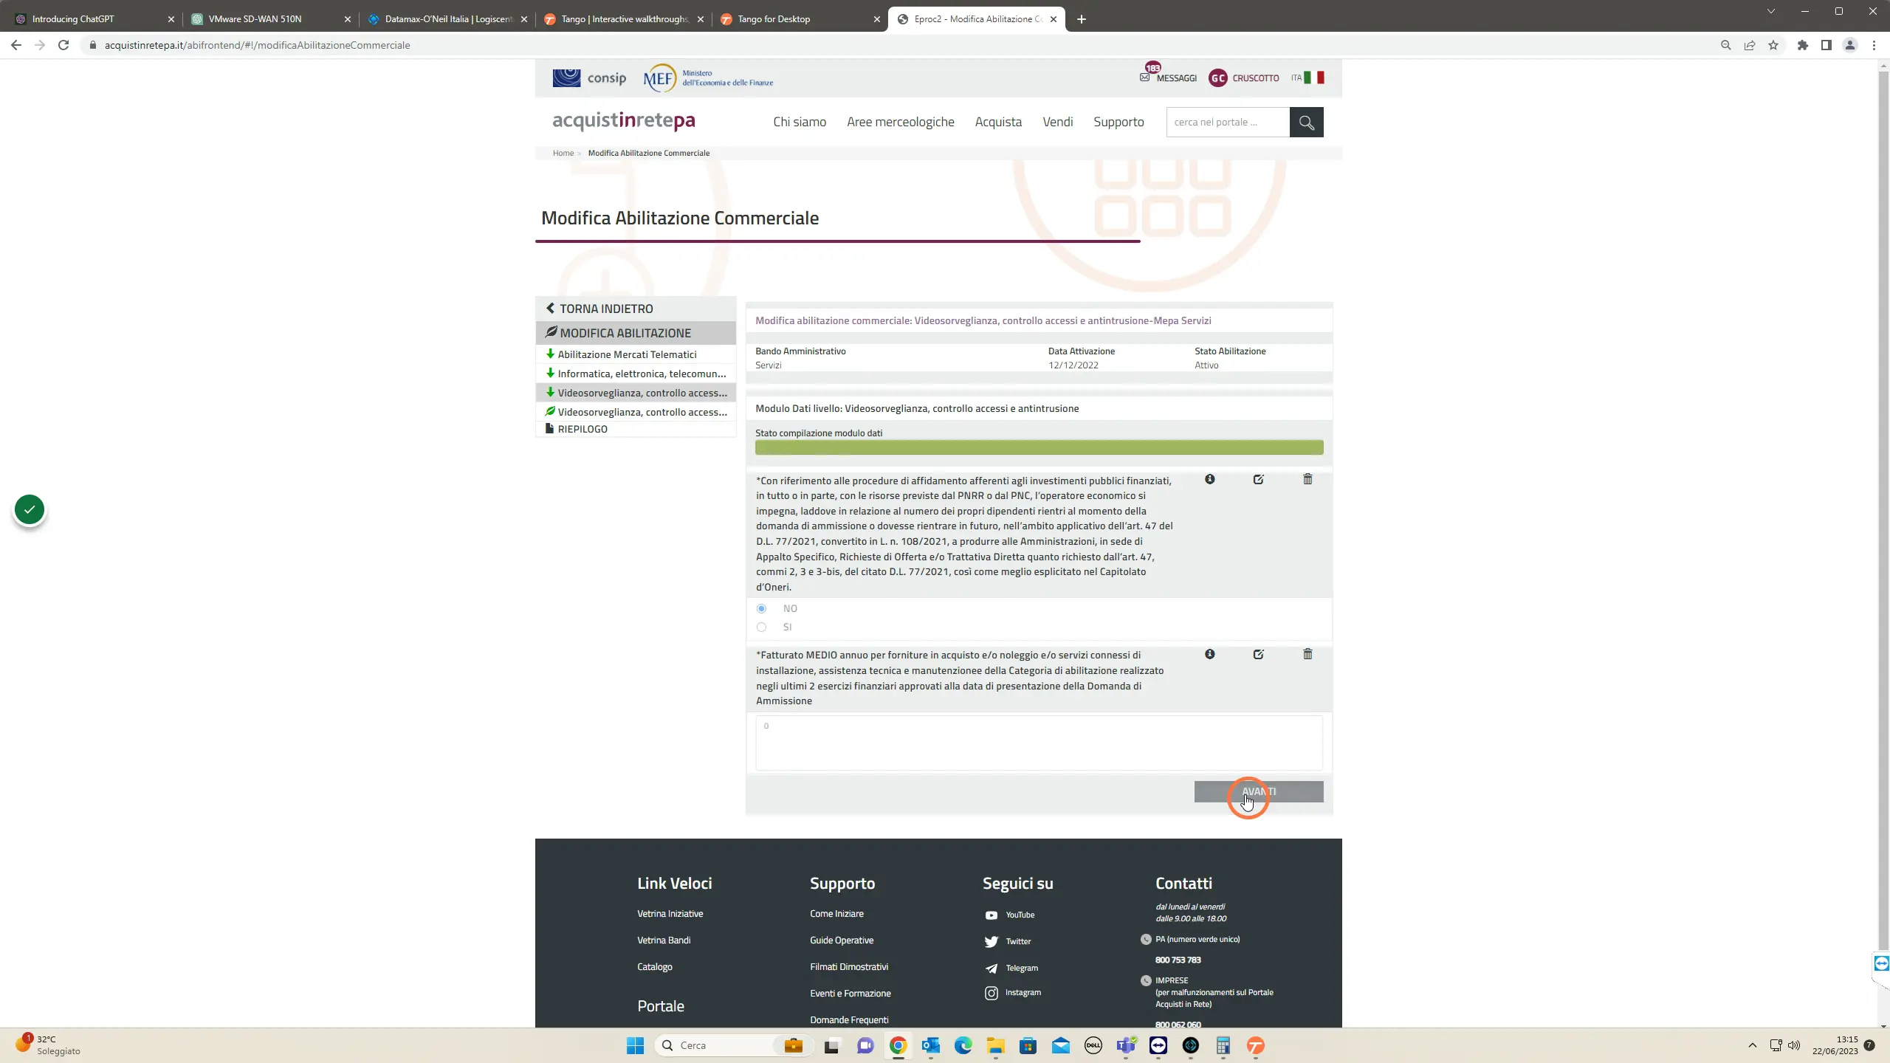This screenshot has width=1890, height=1063.
Task: Open Outlook from the Windows taskbar
Action: click(930, 1045)
